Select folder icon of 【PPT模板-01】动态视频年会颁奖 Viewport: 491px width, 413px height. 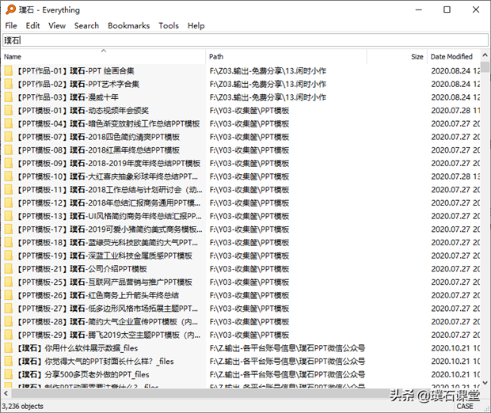point(9,111)
